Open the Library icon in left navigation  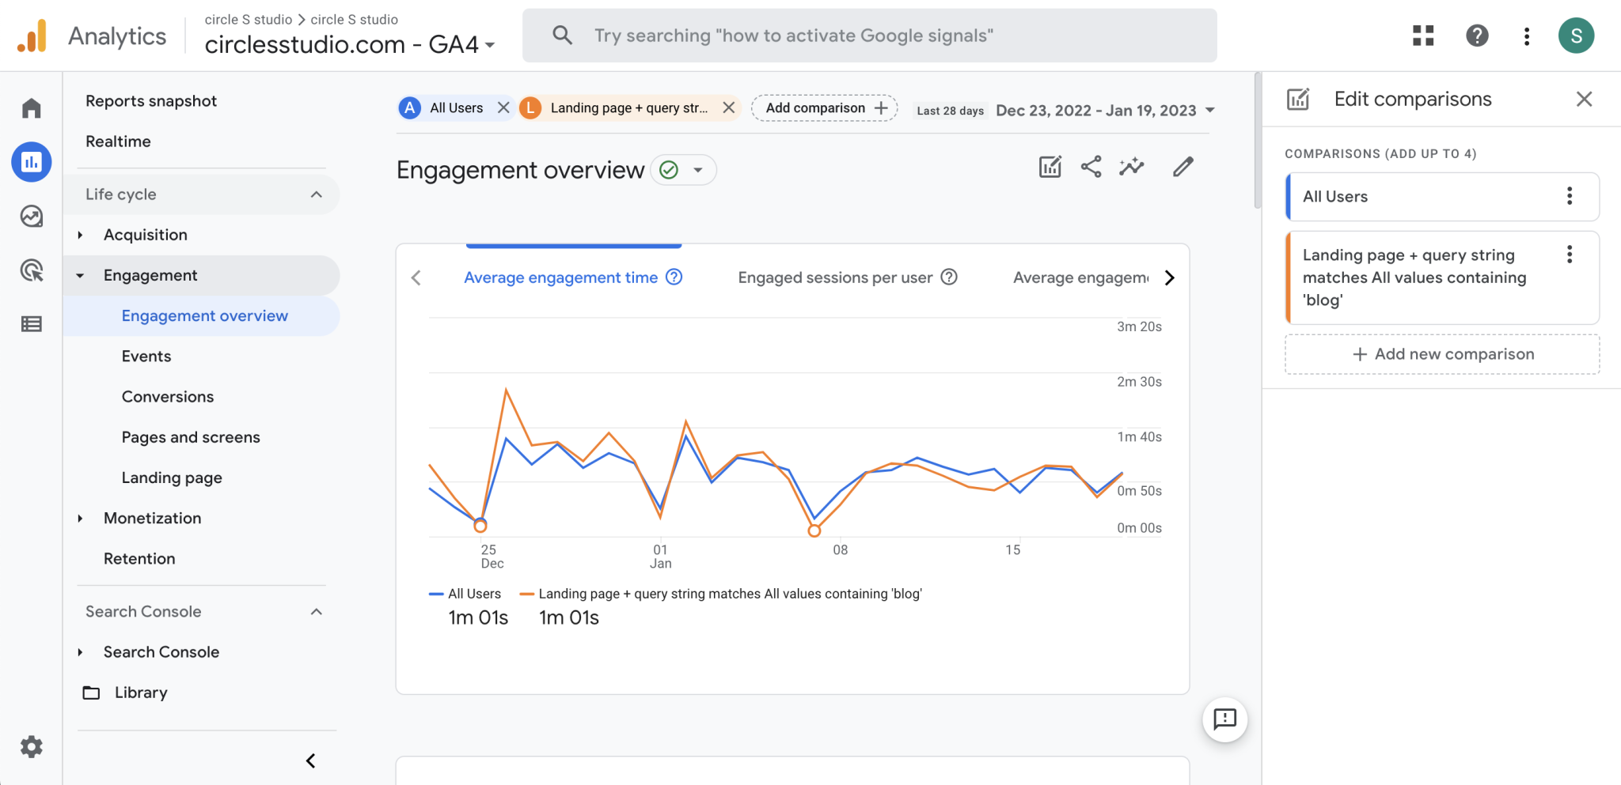31,323
